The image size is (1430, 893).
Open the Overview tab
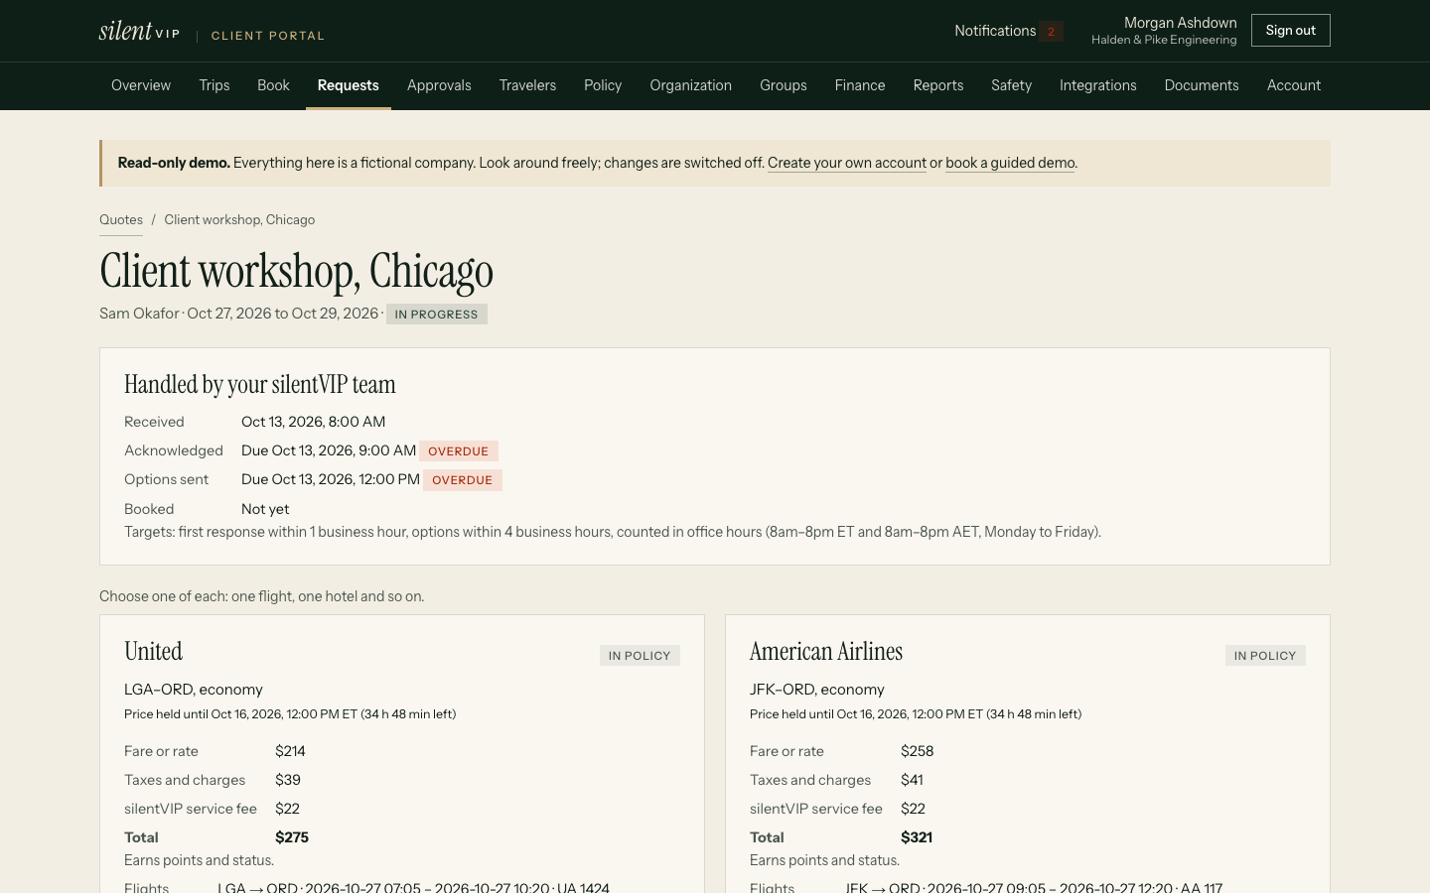tap(141, 85)
